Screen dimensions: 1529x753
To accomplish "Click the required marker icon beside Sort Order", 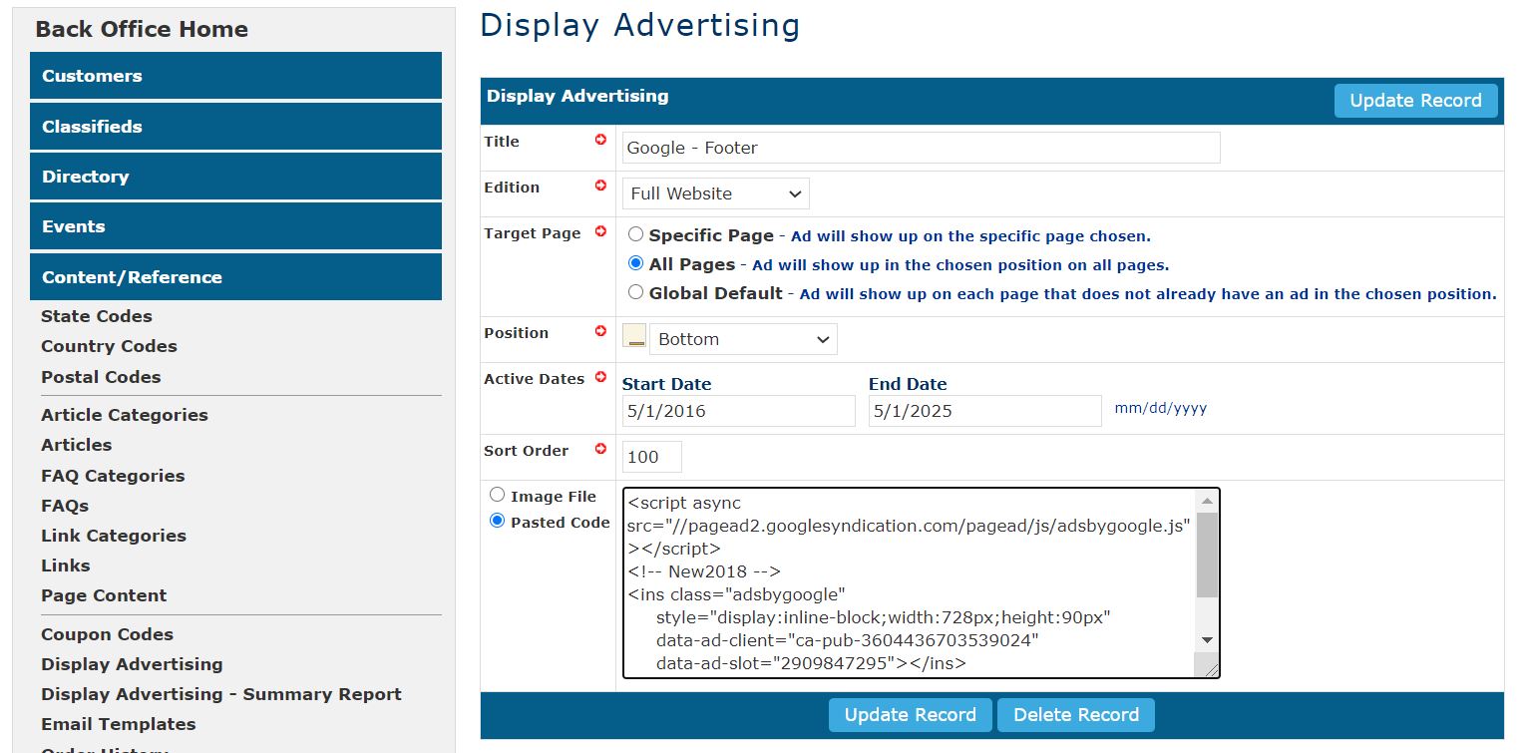I will click(x=600, y=450).
